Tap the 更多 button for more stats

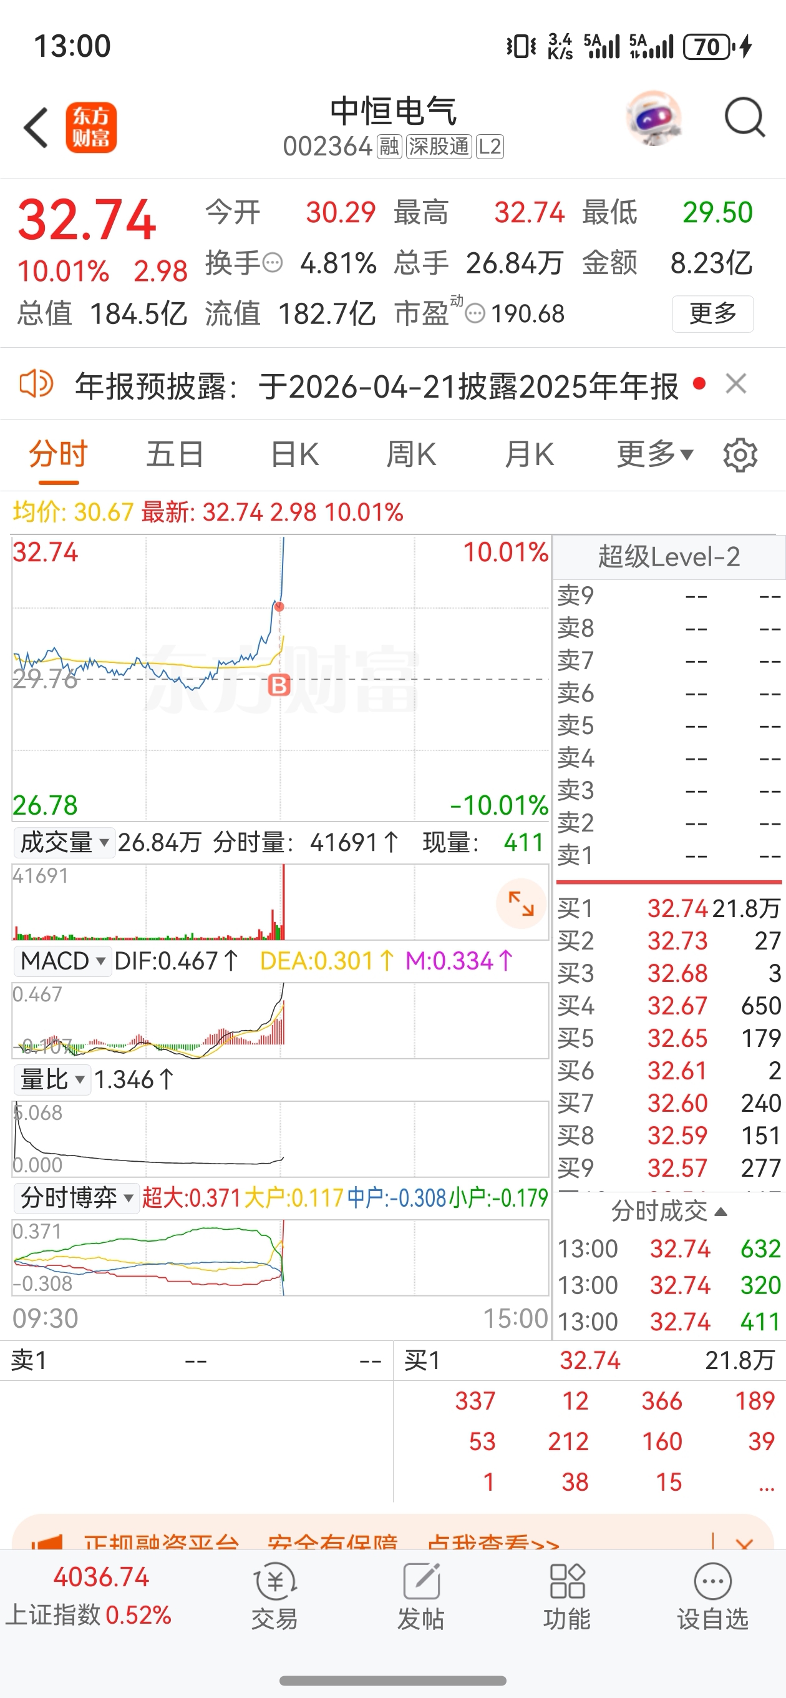(713, 314)
